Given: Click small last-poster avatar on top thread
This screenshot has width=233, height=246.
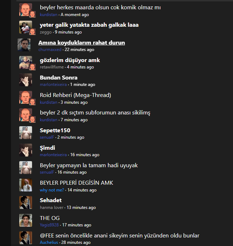Looking at the screenshot, I should click(32, 14).
